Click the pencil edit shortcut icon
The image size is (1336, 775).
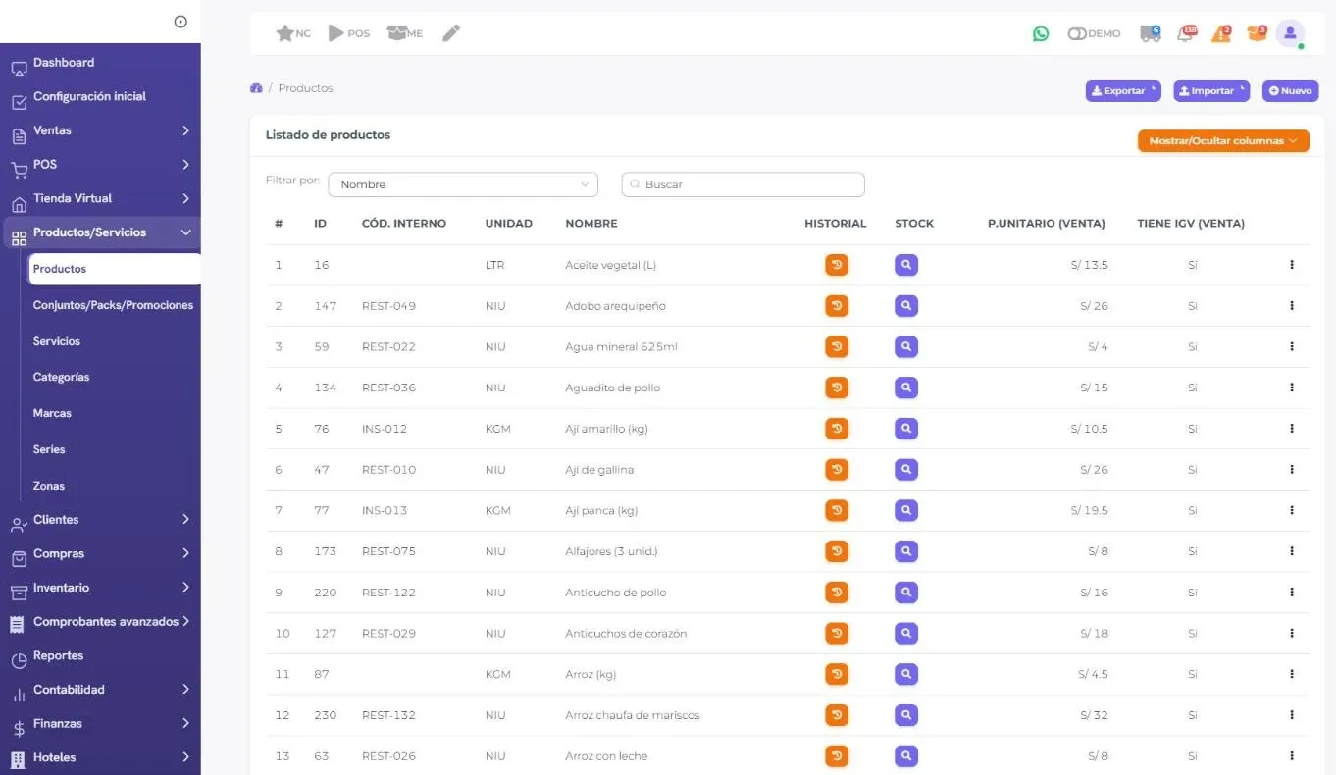click(x=451, y=33)
